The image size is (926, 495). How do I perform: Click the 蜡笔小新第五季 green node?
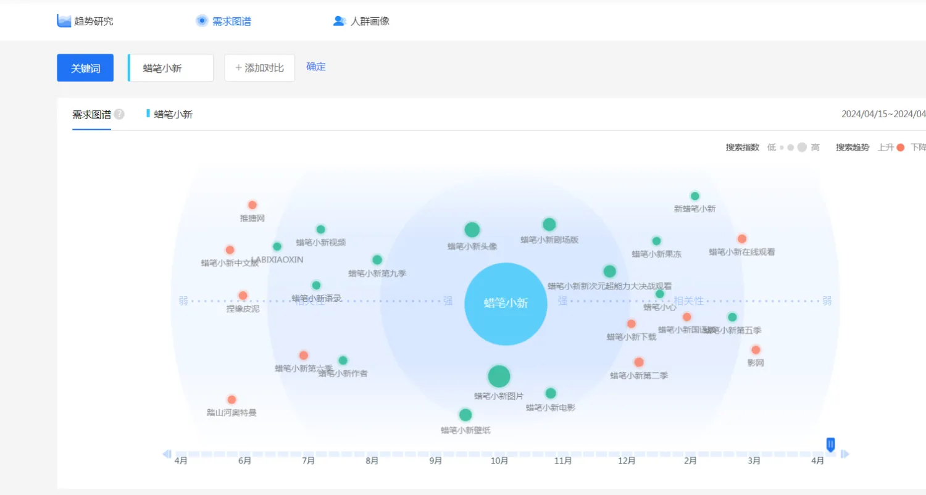coord(732,317)
